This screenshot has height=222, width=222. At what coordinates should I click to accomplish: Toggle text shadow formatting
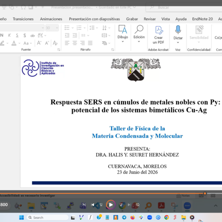(25, 35)
